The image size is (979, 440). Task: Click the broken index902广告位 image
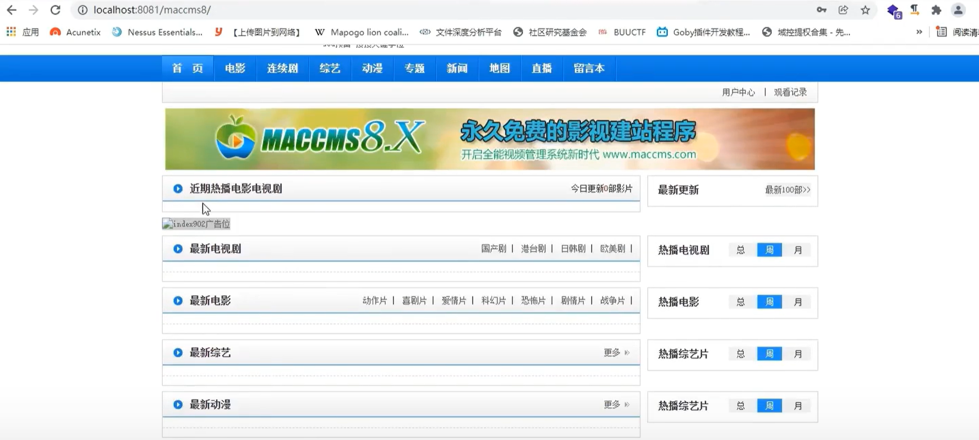pyautogui.click(x=196, y=224)
